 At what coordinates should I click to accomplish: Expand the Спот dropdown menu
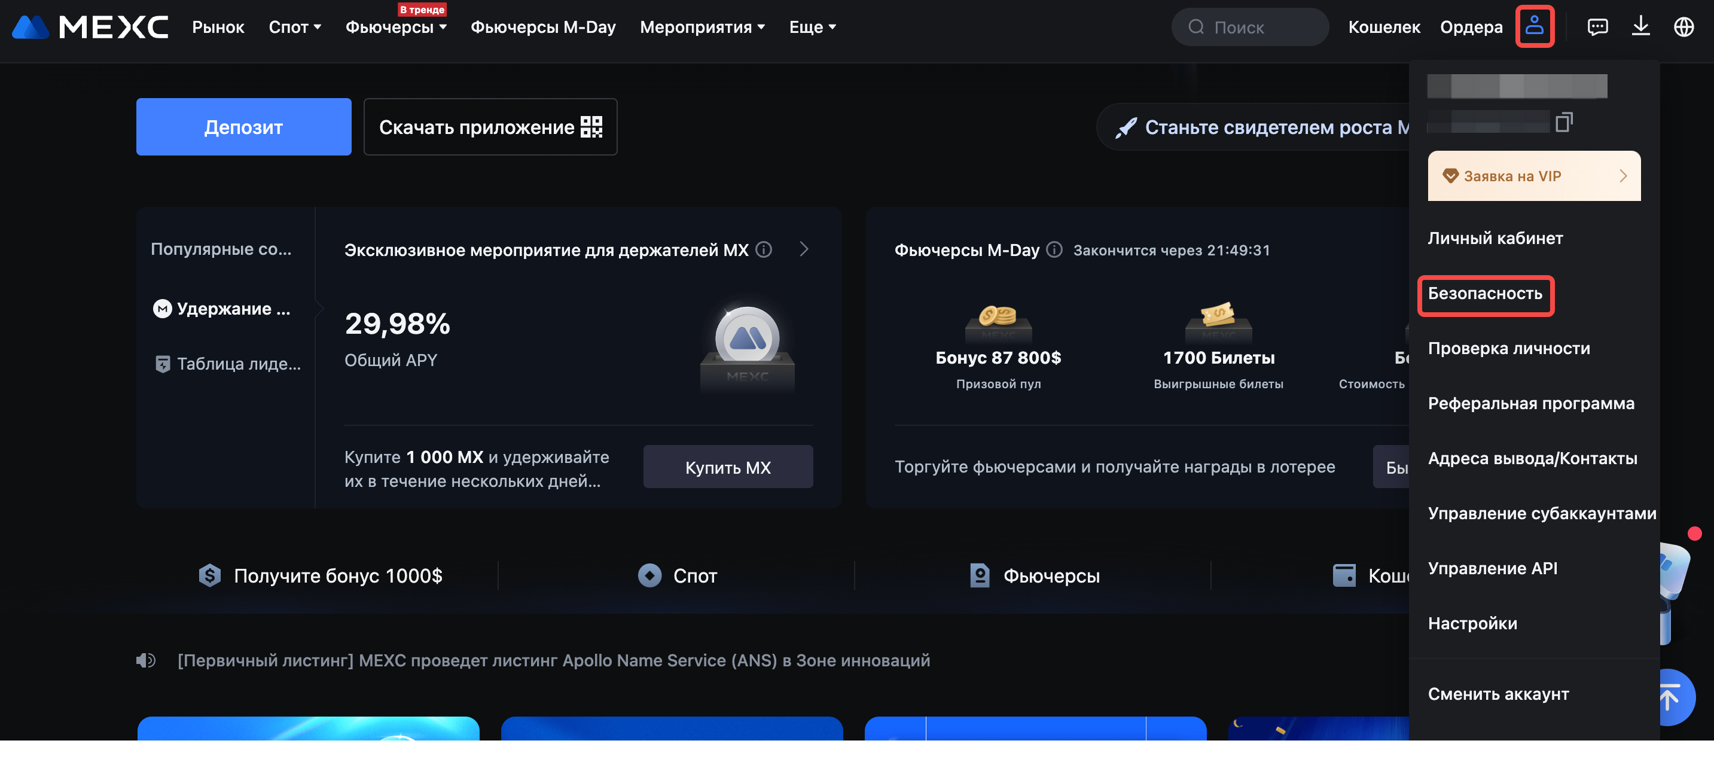295,28
